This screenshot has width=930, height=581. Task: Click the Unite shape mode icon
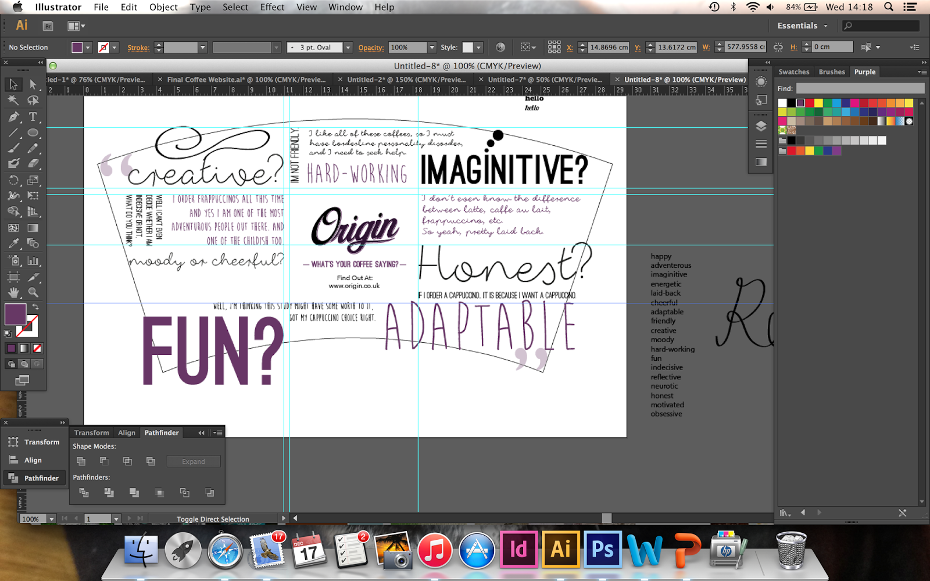(x=81, y=461)
